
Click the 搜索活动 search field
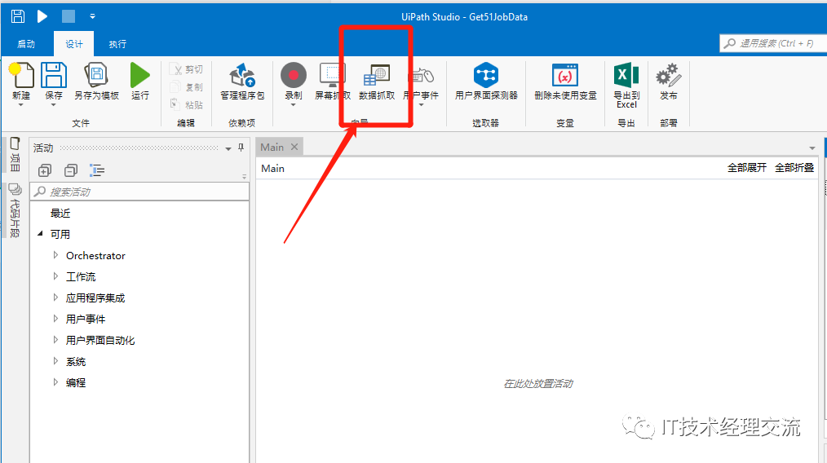[x=139, y=192]
